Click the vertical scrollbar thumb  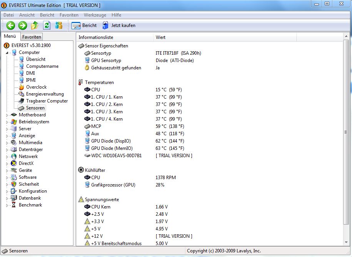point(346,132)
